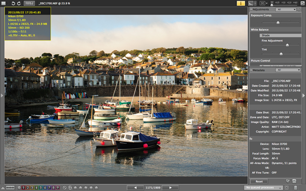Apply green label 4
Viewport: 306px width, 191px height.
coord(36,188)
